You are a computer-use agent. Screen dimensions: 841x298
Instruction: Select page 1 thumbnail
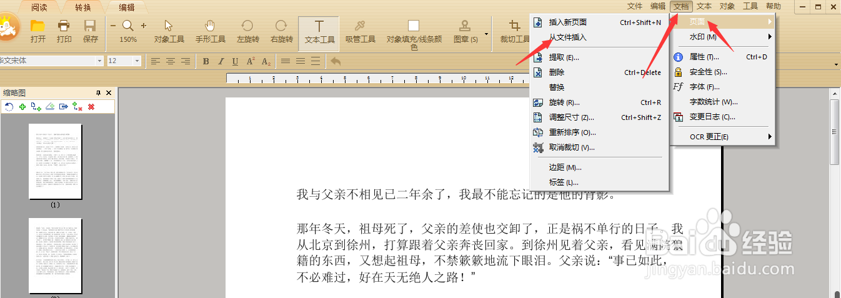(x=55, y=161)
